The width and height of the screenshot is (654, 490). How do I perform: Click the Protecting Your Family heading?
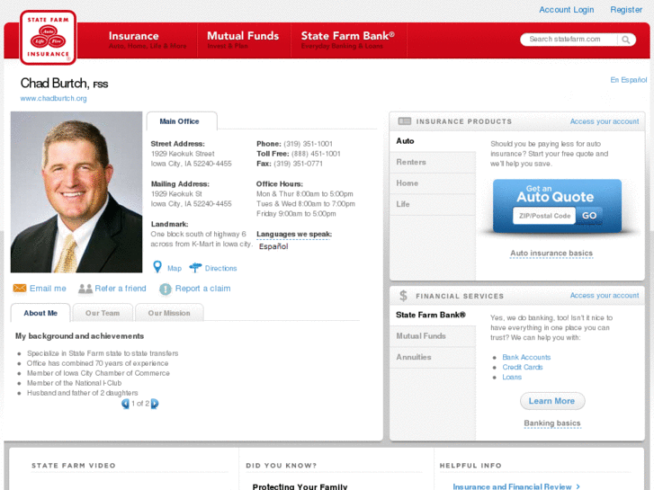pyautogui.click(x=300, y=486)
